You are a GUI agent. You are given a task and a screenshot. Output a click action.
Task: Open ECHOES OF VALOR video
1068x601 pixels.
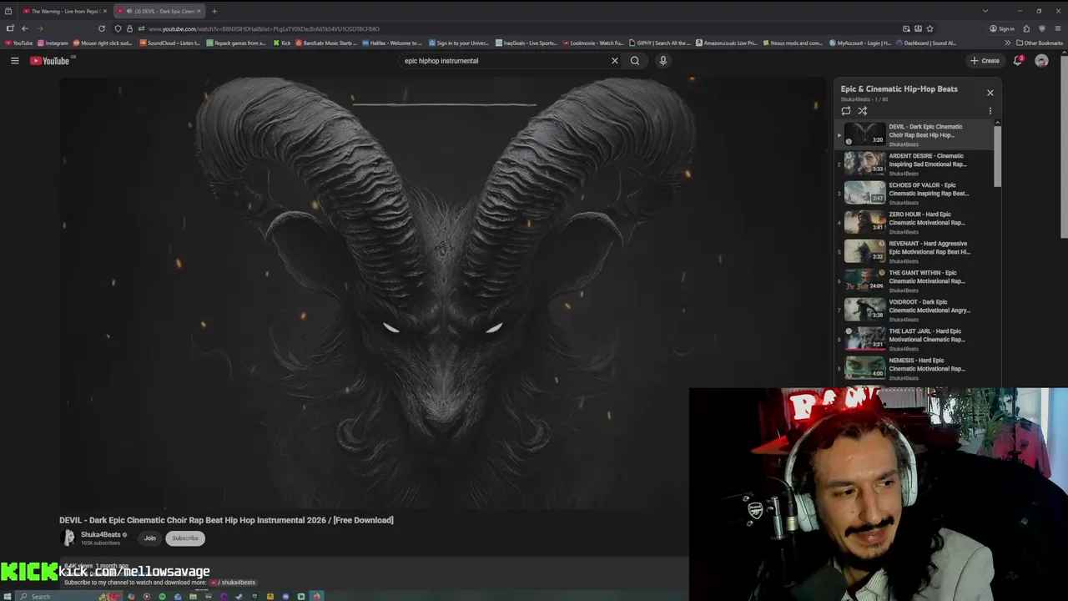coord(914,193)
